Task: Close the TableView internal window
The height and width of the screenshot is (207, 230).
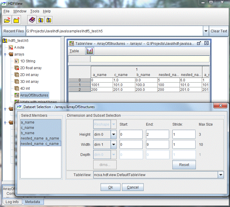Action: [x=207, y=43]
